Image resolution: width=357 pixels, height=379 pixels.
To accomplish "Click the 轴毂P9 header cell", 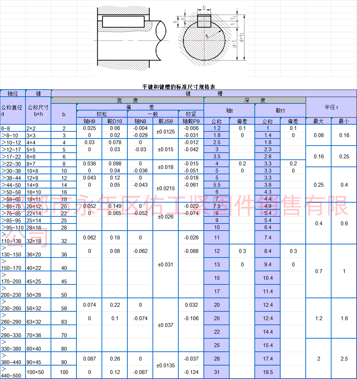I will tap(191, 121).
